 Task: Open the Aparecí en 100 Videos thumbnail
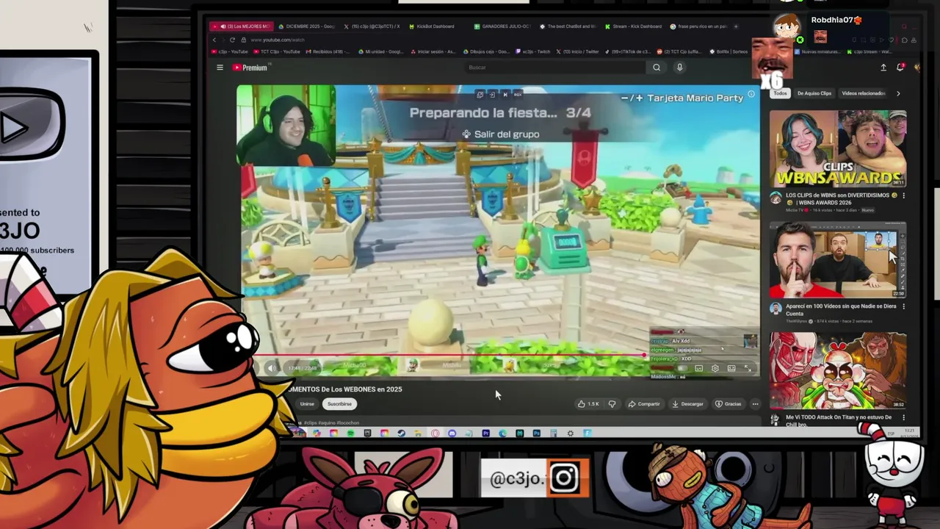coord(838,260)
